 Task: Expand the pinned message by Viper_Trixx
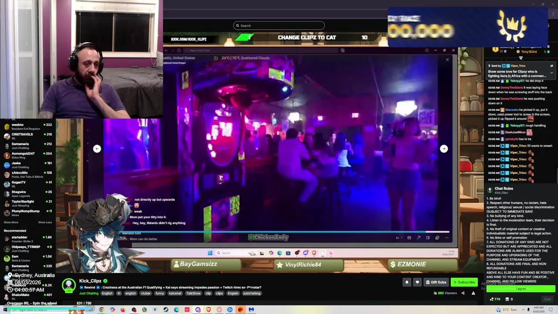[x=551, y=73]
